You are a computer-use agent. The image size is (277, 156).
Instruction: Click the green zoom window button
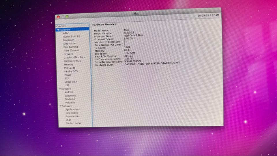(67, 16)
